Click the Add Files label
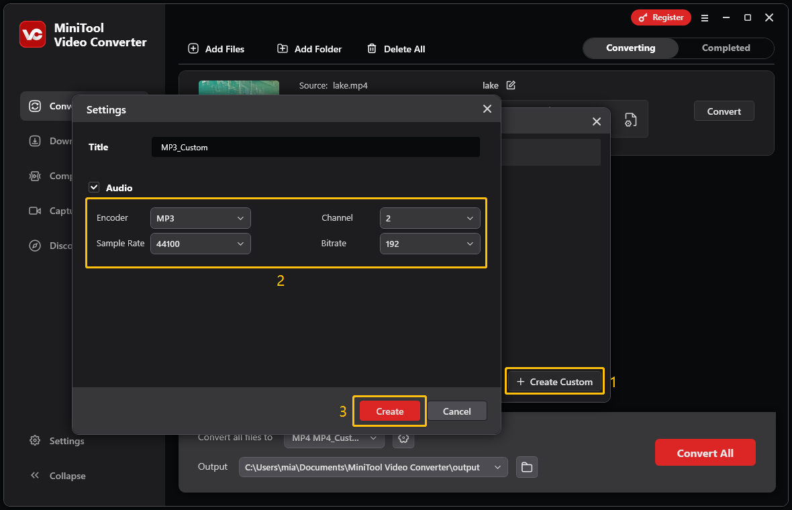Viewport: 792px width, 510px height. [225, 49]
